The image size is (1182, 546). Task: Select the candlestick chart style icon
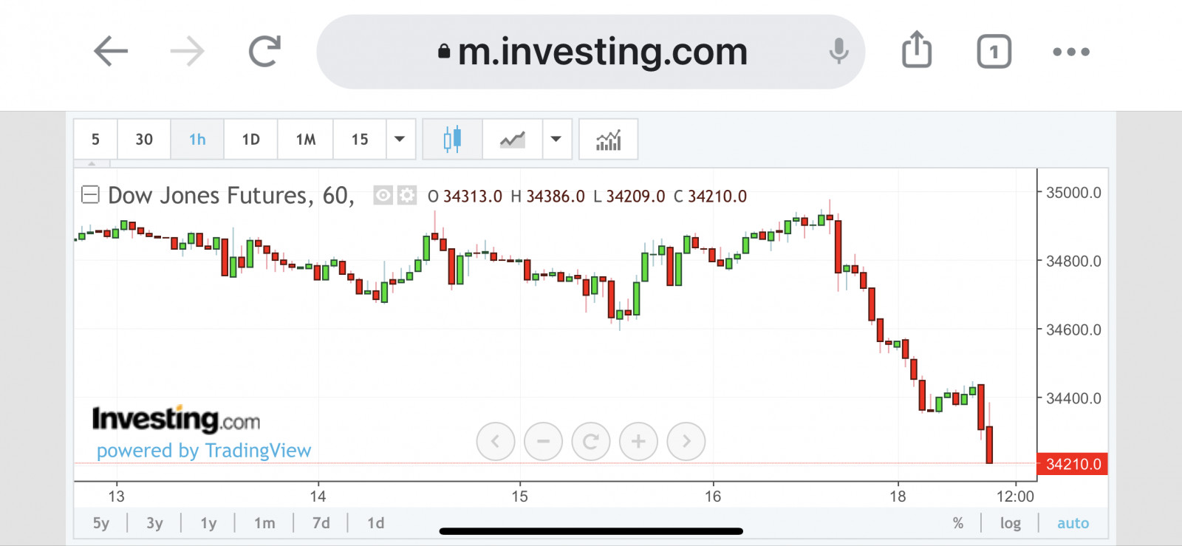tap(452, 139)
